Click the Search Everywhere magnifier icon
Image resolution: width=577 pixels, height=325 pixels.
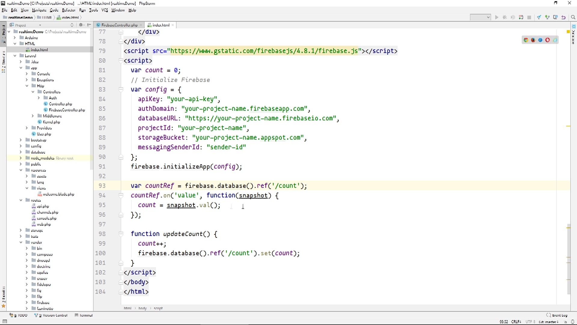[x=573, y=17]
